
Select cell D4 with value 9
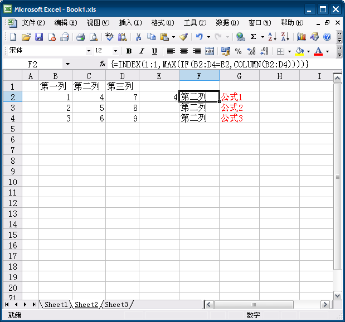[122, 118]
